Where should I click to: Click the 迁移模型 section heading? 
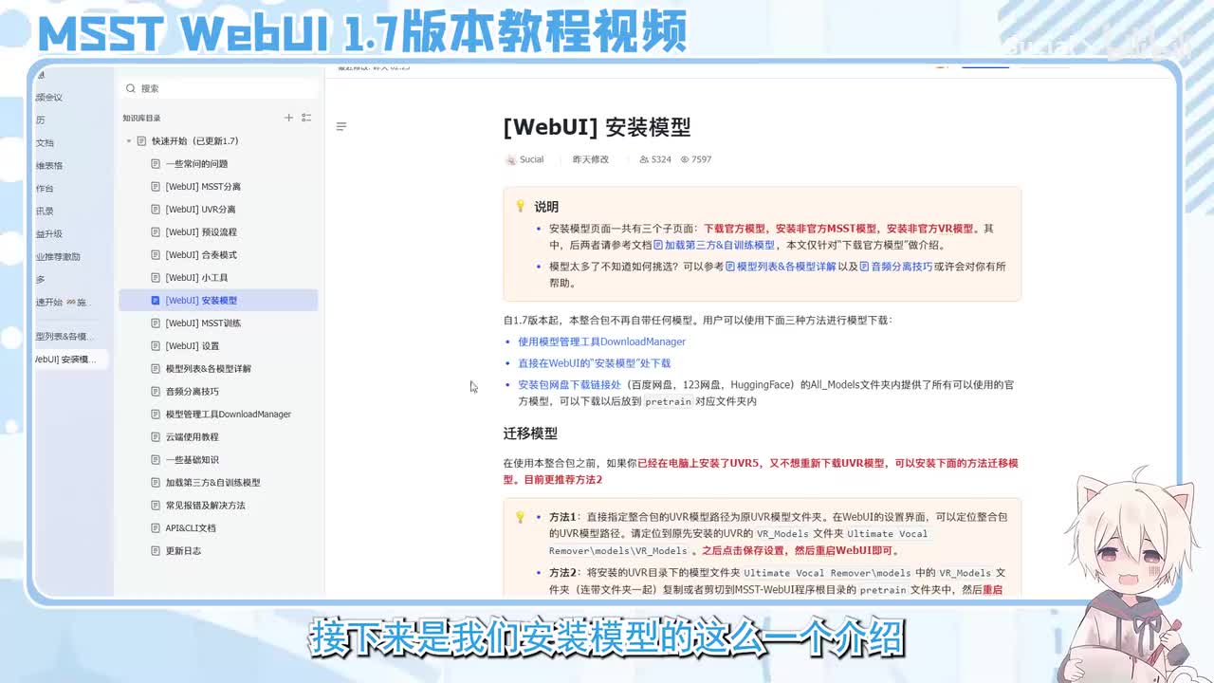coord(530,434)
